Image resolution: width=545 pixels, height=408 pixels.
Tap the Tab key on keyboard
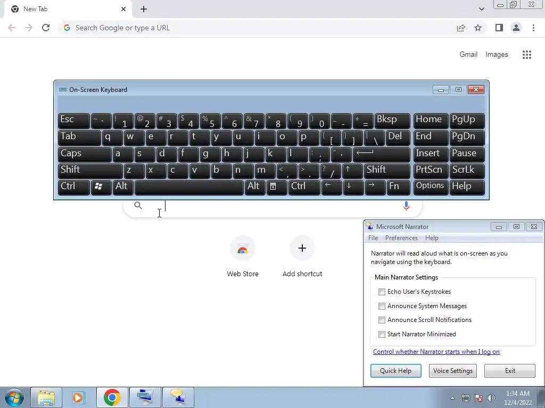(79, 138)
